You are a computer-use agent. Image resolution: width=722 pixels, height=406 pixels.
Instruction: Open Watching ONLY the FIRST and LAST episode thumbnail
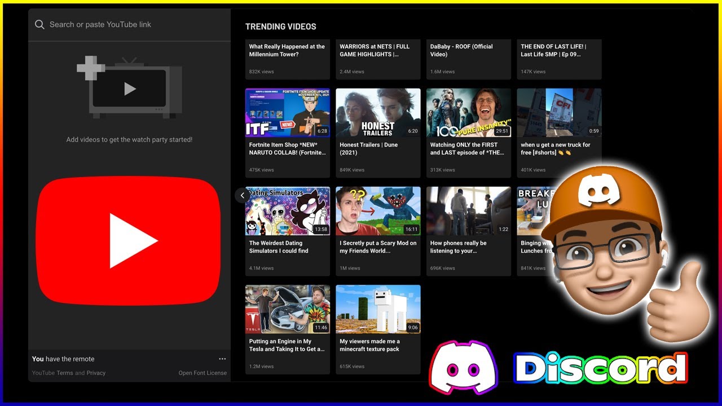point(469,113)
